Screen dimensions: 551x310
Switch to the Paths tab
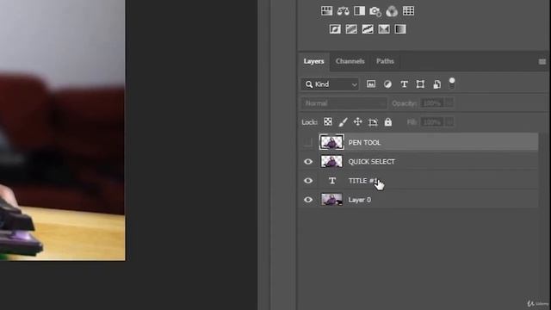point(385,61)
